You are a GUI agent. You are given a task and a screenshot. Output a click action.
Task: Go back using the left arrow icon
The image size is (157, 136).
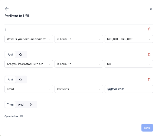pyautogui.click(x=7, y=9)
